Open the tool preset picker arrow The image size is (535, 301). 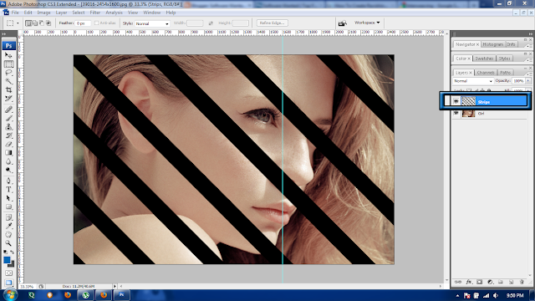[x=18, y=23]
